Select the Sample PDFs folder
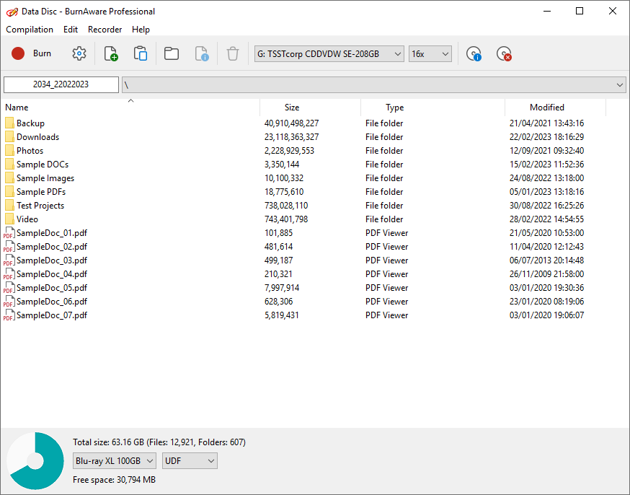The image size is (630, 495). tap(41, 192)
